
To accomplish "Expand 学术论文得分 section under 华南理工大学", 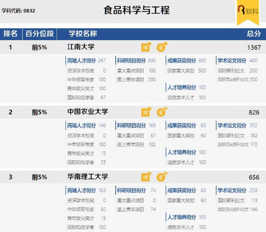I will pyautogui.click(x=232, y=190).
